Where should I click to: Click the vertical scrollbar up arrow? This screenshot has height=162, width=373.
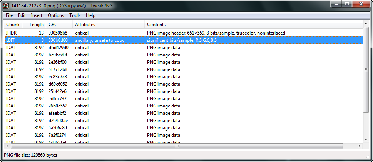366,23
